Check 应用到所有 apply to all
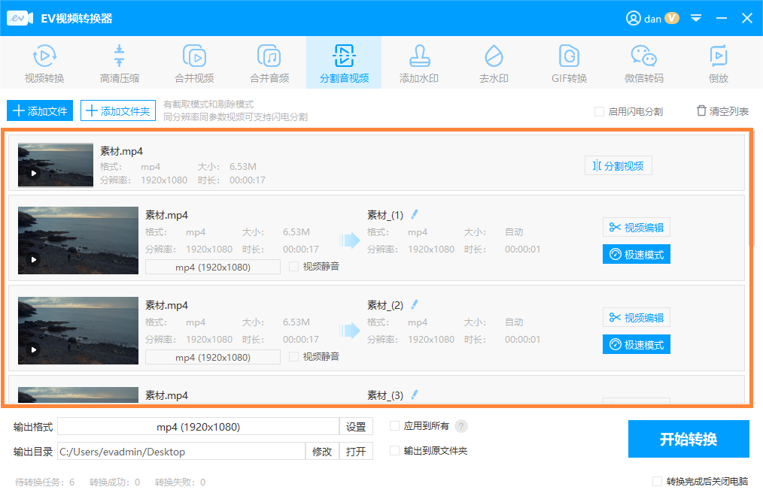Screen dimensions: 763x496 tap(395, 426)
